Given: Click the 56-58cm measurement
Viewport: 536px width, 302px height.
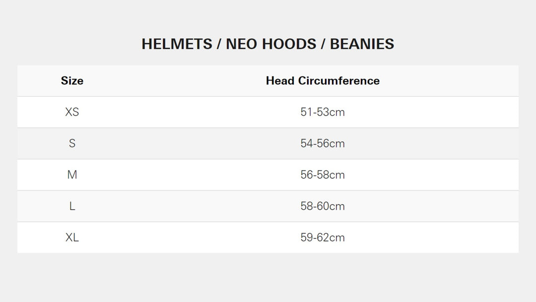Looking at the screenshot, I should (323, 175).
